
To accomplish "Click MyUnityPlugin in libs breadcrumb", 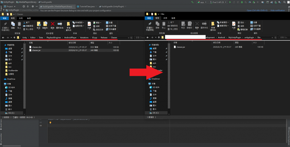I will [235, 37].
